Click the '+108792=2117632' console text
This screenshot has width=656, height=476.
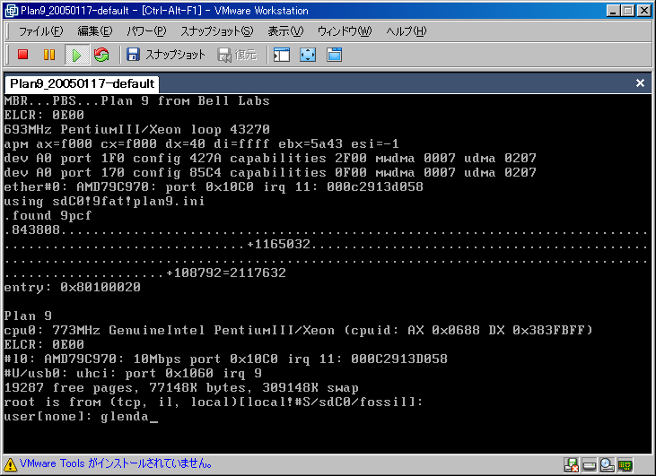pyautogui.click(x=226, y=273)
